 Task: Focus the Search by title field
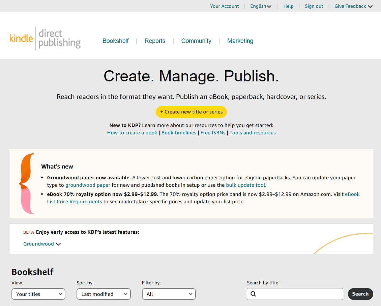[x=295, y=294]
